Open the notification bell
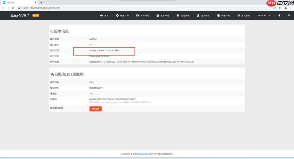The height and width of the screenshot is (159, 294). (x=279, y=16)
